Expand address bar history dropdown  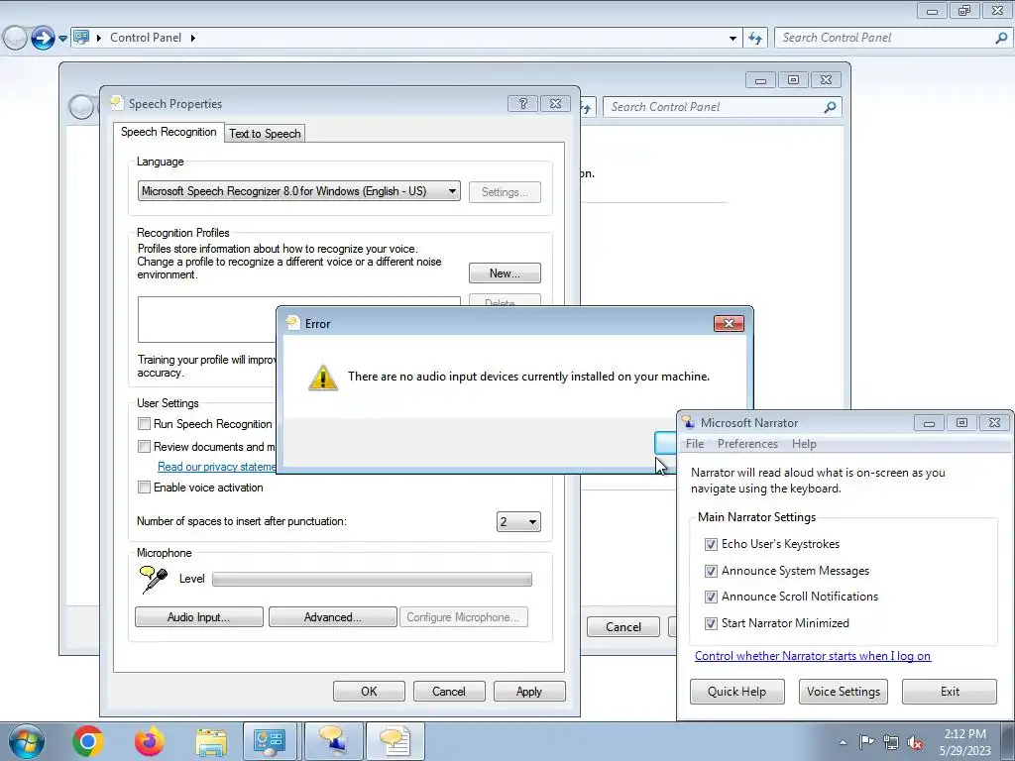(x=733, y=39)
